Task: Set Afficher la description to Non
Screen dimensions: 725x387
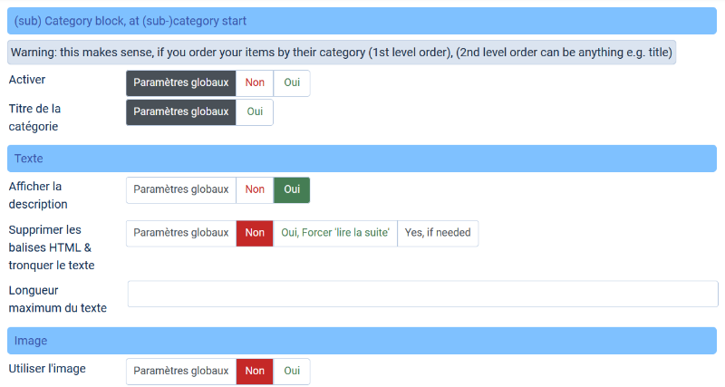Action: pos(255,189)
